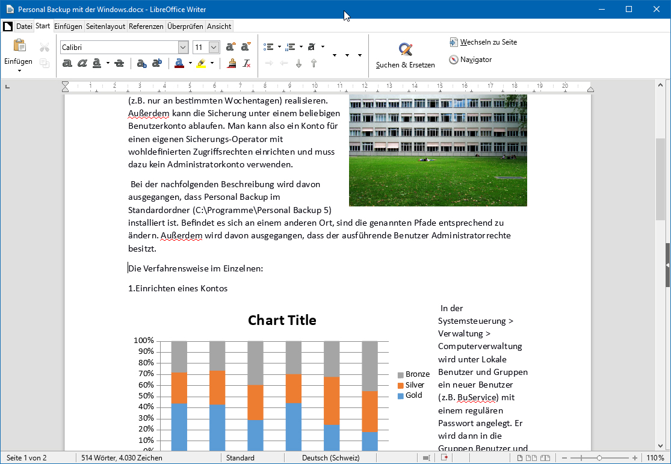Click the scissors cut icon
The width and height of the screenshot is (671, 464).
(45, 47)
